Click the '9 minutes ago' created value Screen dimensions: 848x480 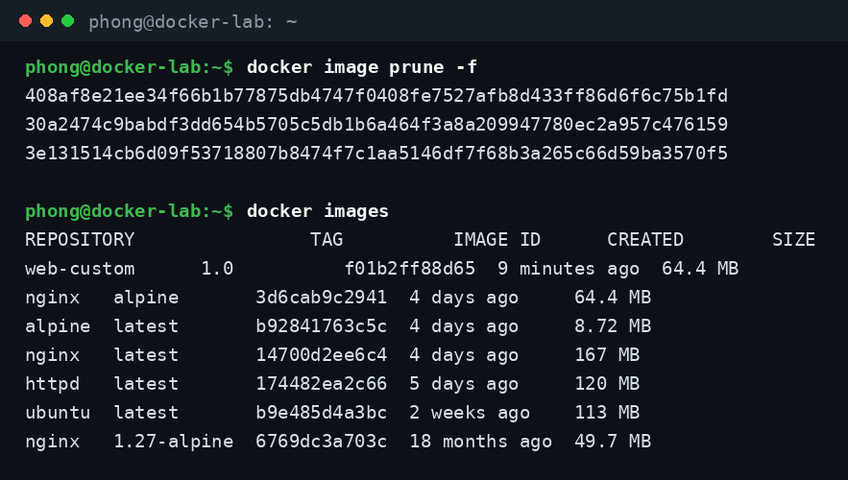569,269
